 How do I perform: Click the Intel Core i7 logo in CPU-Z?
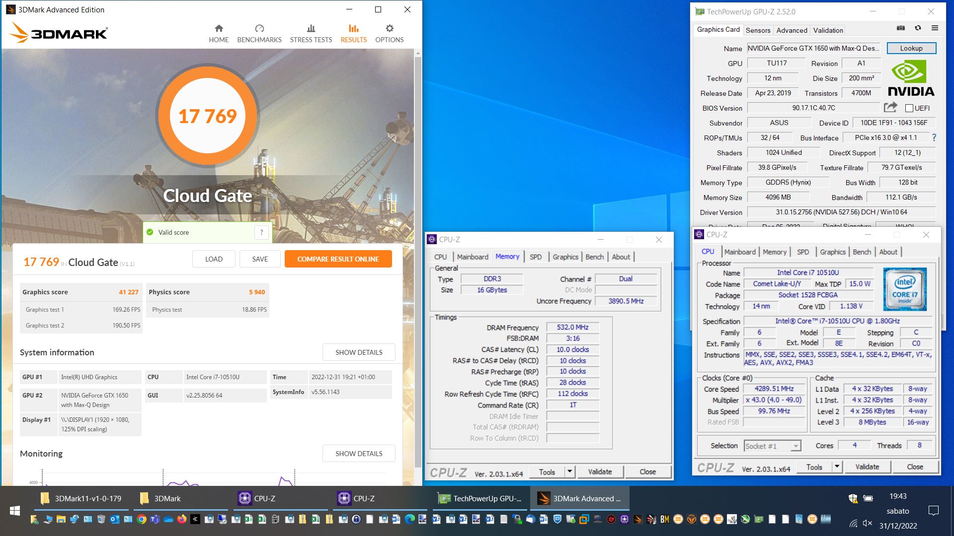(905, 289)
